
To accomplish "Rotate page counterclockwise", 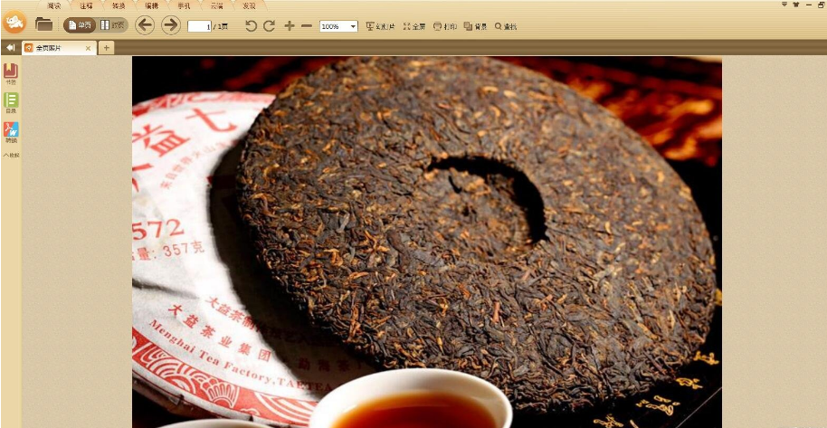I will pos(251,26).
